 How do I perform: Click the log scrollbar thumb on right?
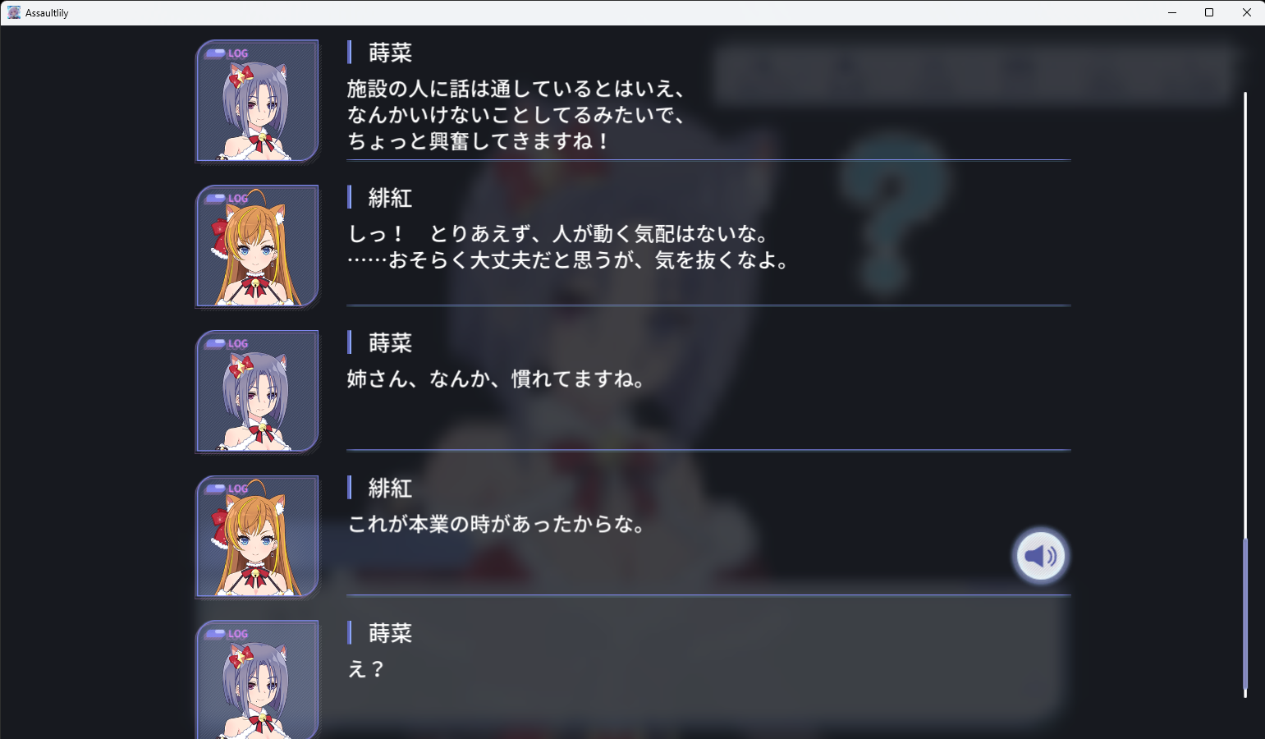1245,614
